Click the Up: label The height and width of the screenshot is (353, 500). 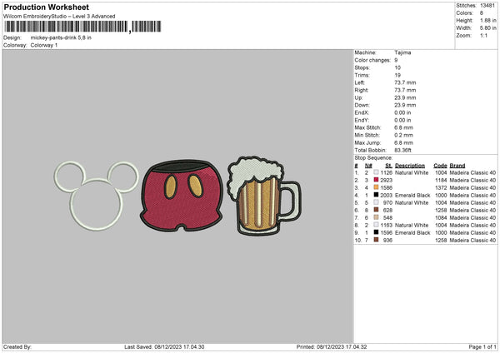(358, 97)
